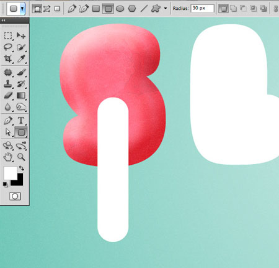Select the Hand tool
This screenshot has height=268, width=279.
point(8,157)
